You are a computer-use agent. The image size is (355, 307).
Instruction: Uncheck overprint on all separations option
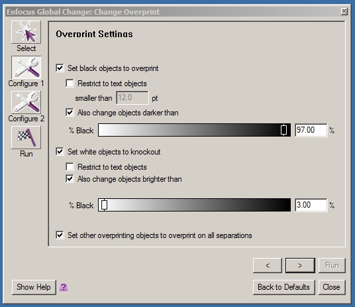60,235
